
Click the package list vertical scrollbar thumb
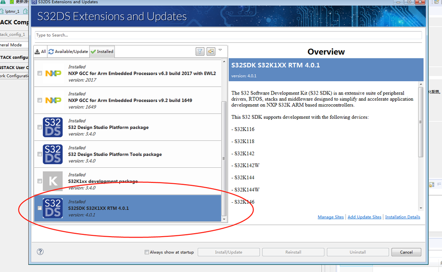pos(224,159)
